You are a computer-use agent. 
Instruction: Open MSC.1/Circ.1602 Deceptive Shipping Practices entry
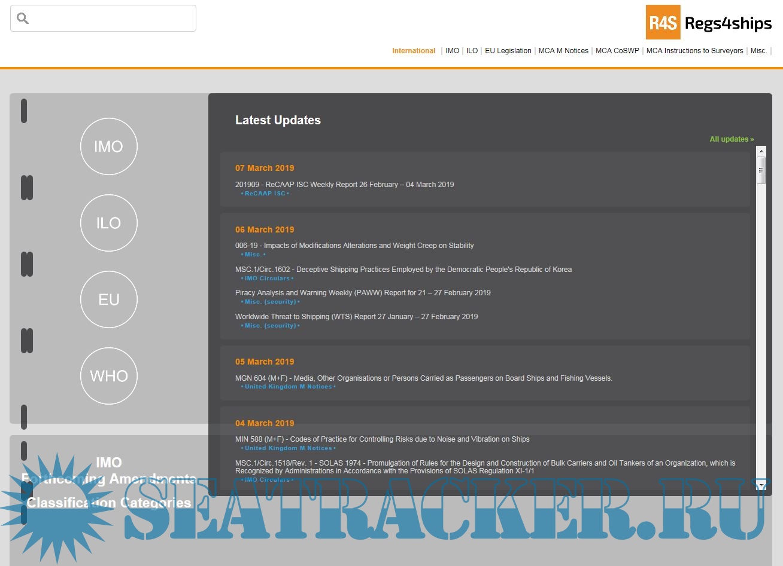tap(403, 270)
